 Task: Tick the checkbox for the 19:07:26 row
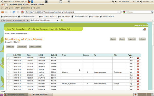coord(9,58)
